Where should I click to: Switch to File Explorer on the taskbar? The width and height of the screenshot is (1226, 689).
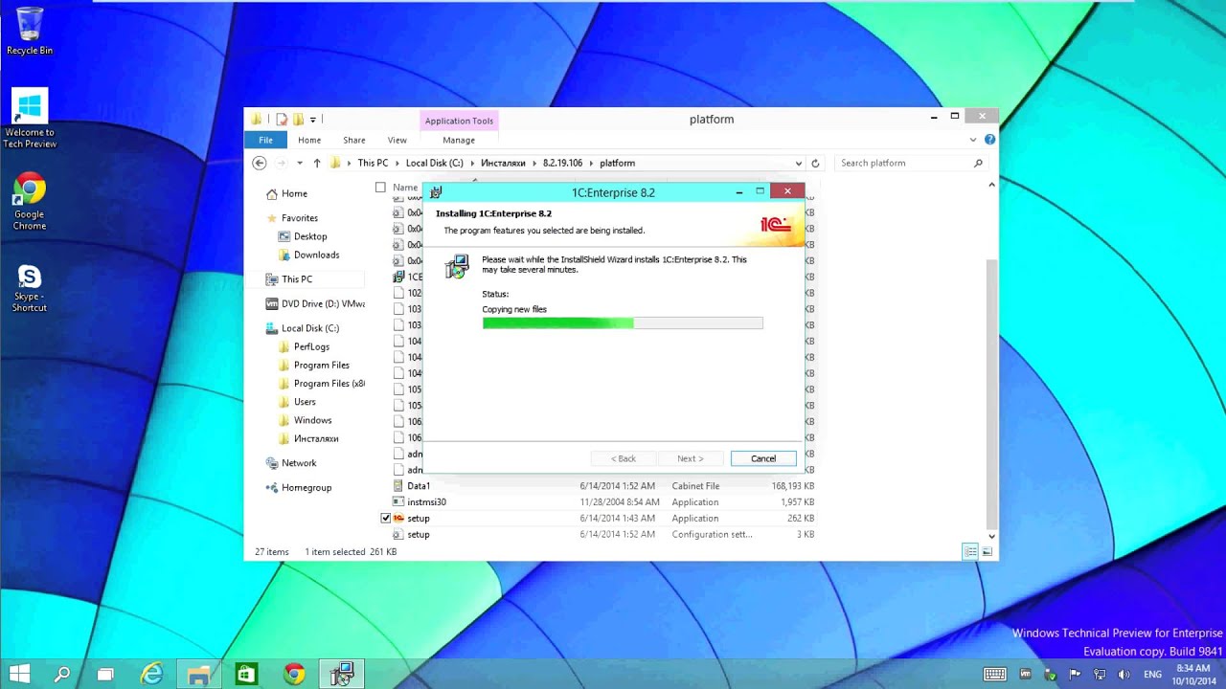(199, 675)
